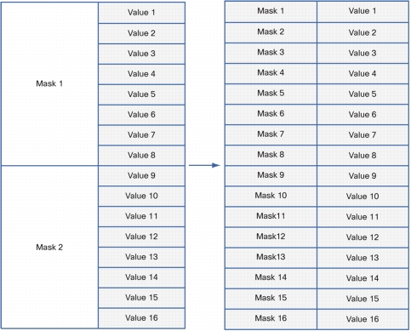
Task: Select the right table Value 7 cell
Action: pyautogui.click(x=362, y=135)
